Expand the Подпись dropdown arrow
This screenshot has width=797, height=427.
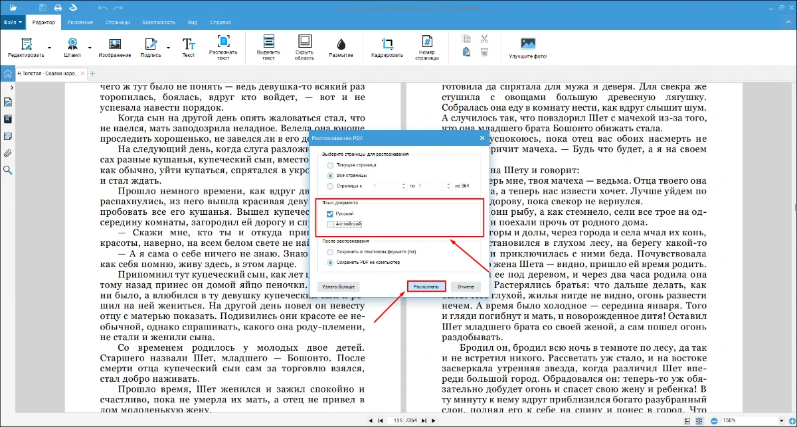point(167,47)
